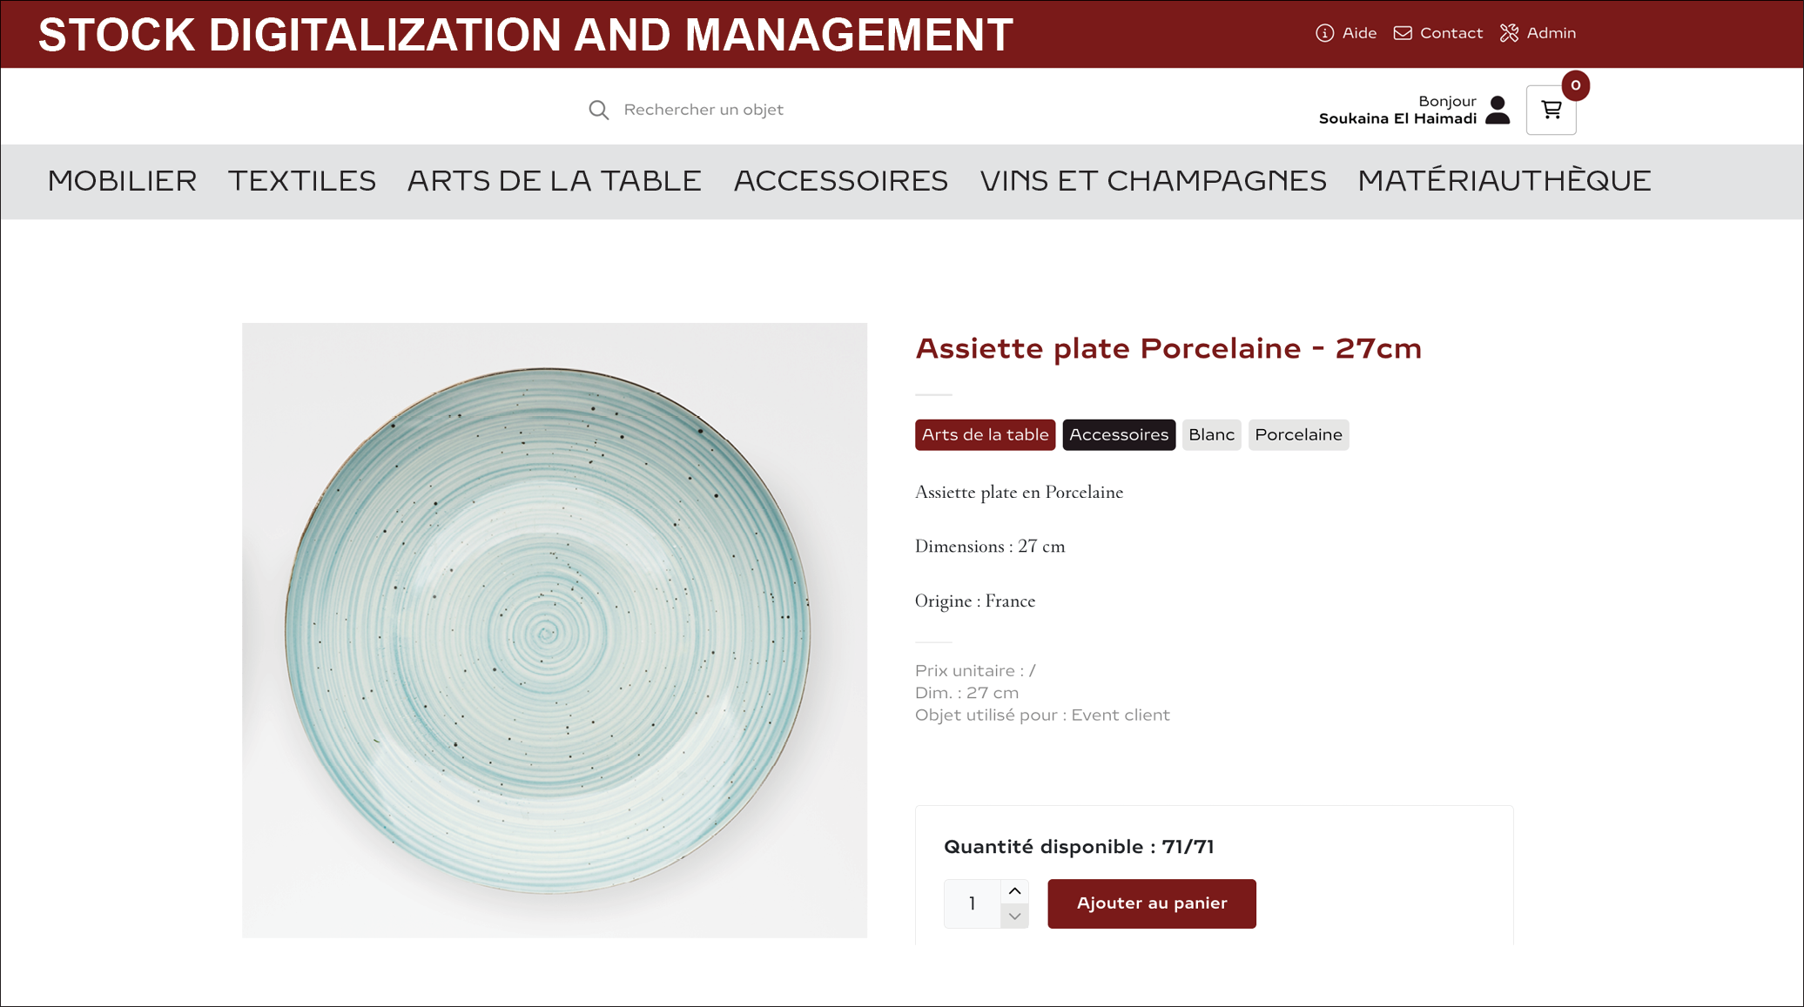Screen dimensions: 1804x1007
Task: Click the Contact envelope icon
Action: point(1403,33)
